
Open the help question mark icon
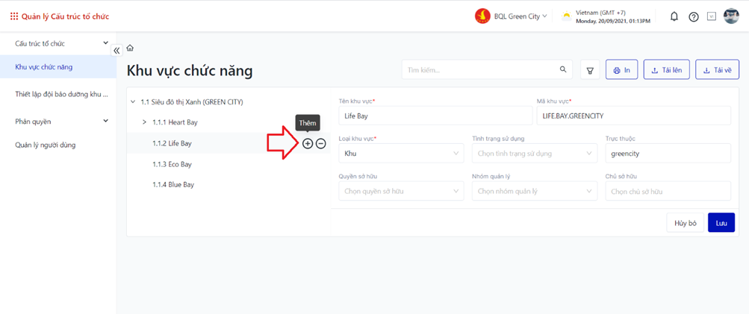[694, 16]
